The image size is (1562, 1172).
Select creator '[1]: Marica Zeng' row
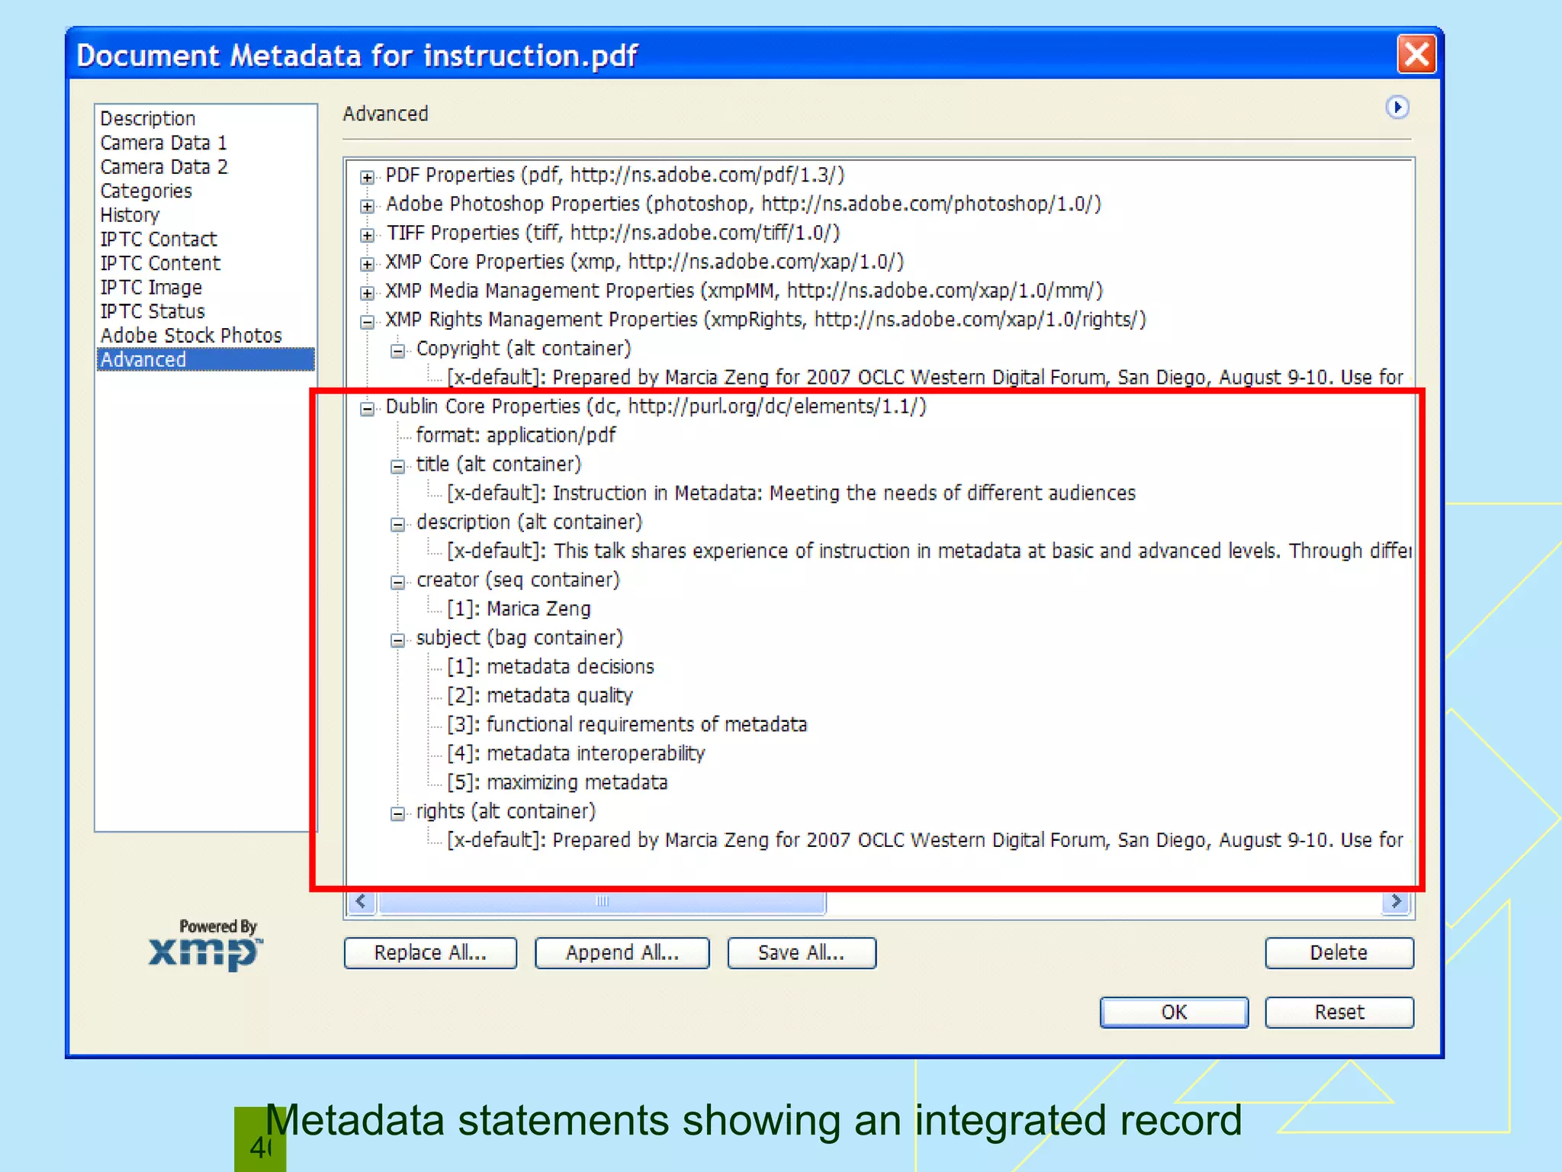pos(519,609)
